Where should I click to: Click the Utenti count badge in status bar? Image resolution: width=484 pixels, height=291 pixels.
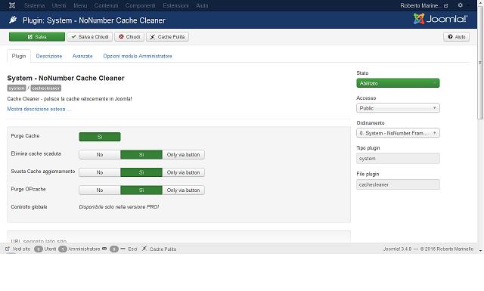click(39, 249)
